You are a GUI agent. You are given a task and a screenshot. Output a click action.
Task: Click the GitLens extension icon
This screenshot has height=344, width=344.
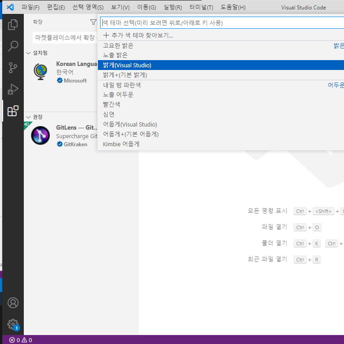[40, 135]
